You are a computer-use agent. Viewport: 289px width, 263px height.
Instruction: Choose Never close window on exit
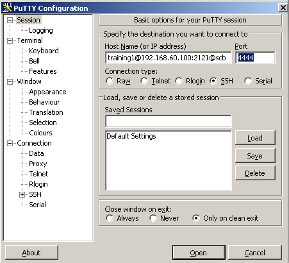153,218
